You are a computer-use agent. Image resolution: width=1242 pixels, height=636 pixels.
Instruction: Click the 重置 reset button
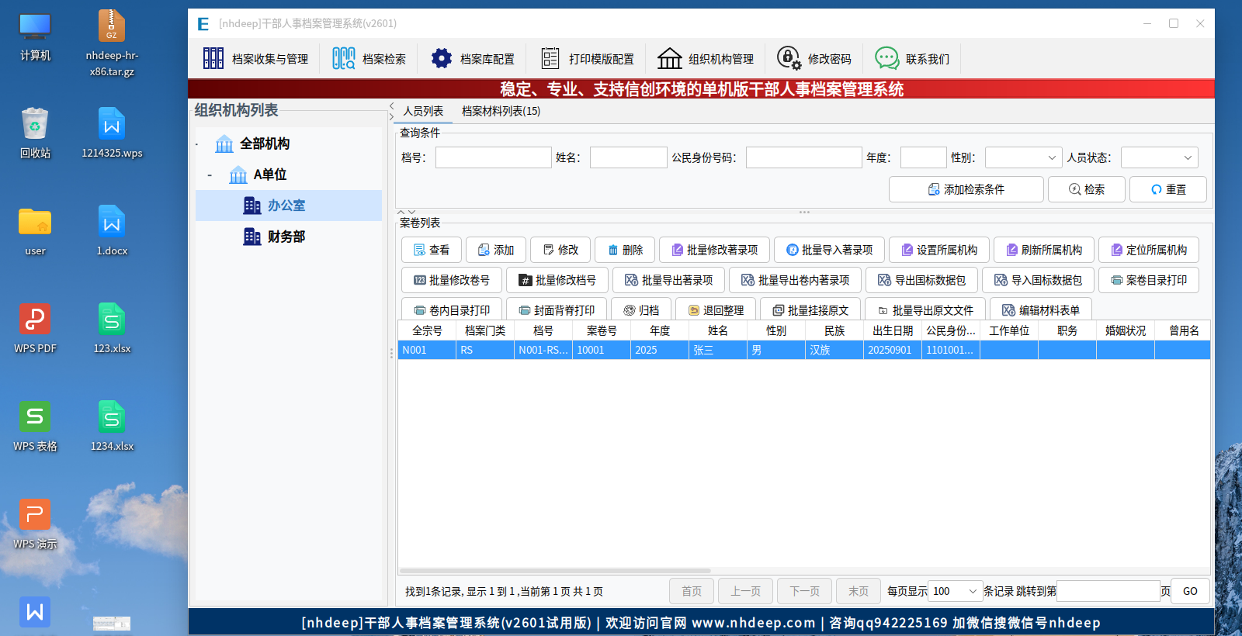[x=1168, y=189]
